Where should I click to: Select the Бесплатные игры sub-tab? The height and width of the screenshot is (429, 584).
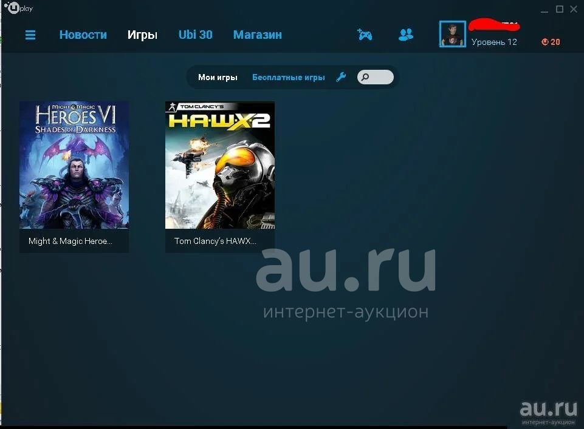click(288, 77)
